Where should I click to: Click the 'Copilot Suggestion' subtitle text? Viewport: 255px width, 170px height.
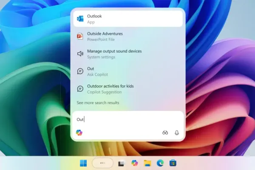pos(105,92)
